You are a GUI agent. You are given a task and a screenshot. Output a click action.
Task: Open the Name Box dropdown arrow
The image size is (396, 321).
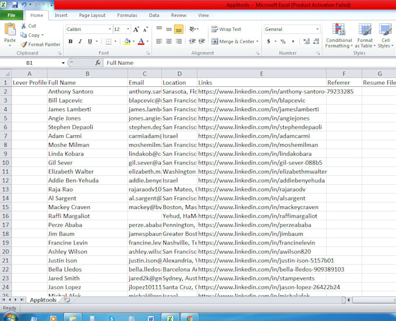click(63, 63)
